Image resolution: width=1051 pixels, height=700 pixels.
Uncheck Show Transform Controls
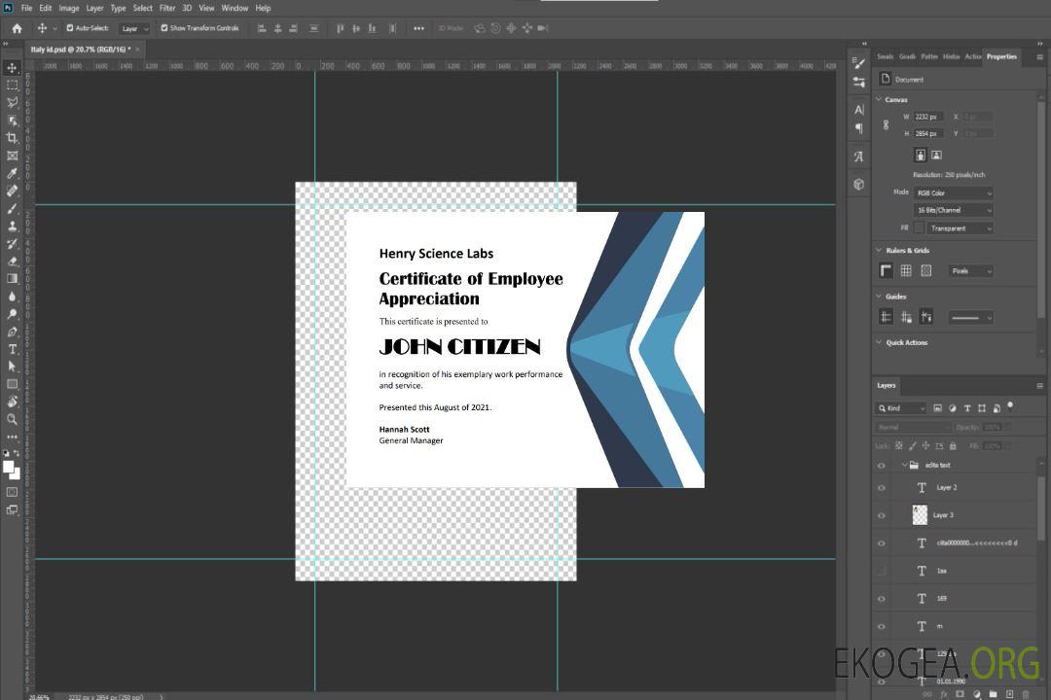[164, 28]
